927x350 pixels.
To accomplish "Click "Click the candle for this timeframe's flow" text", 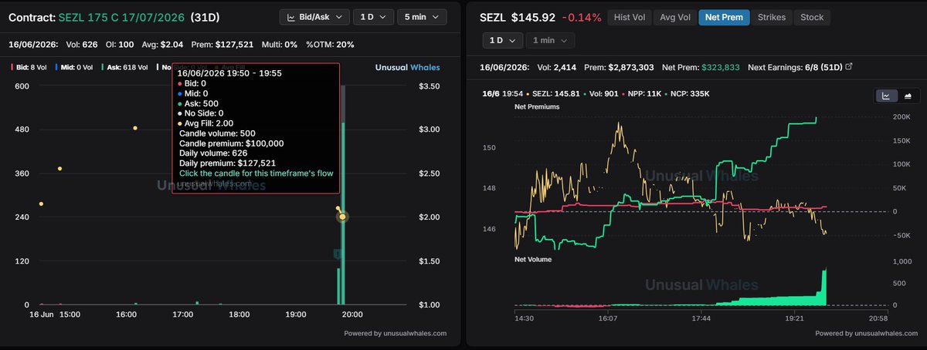I will click(x=256, y=173).
